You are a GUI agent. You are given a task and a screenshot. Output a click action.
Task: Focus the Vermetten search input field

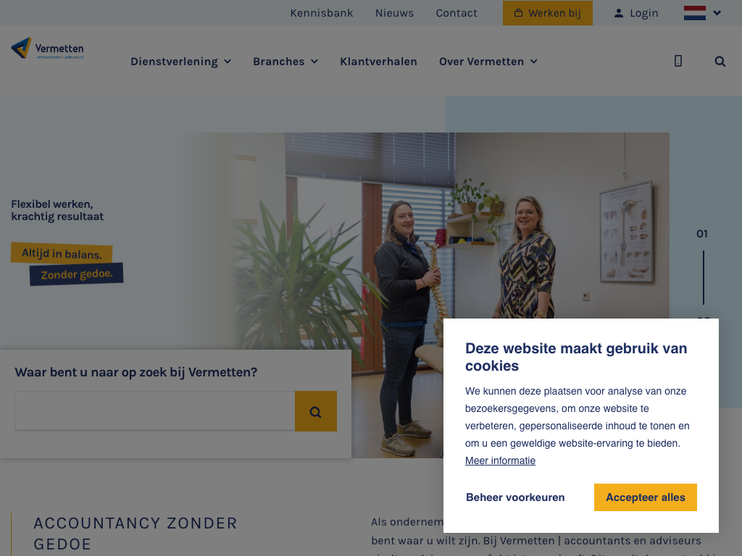coord(155,411)
